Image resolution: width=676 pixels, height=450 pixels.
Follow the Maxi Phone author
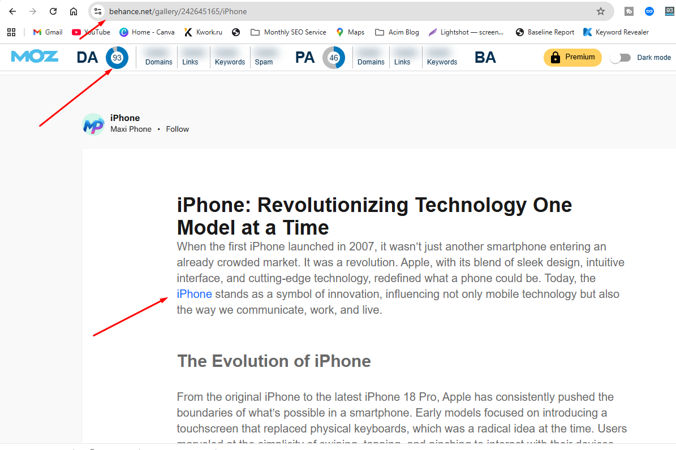(x=177, y=129)
